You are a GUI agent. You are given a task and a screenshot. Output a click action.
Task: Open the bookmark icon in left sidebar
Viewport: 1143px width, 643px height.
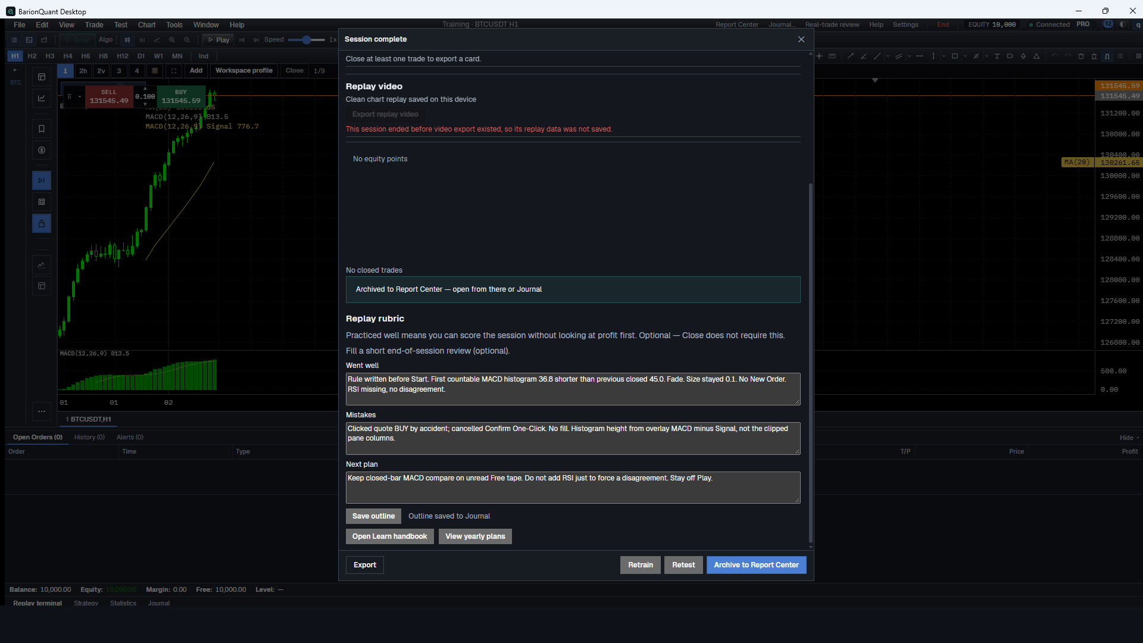[x=42, y=129]
